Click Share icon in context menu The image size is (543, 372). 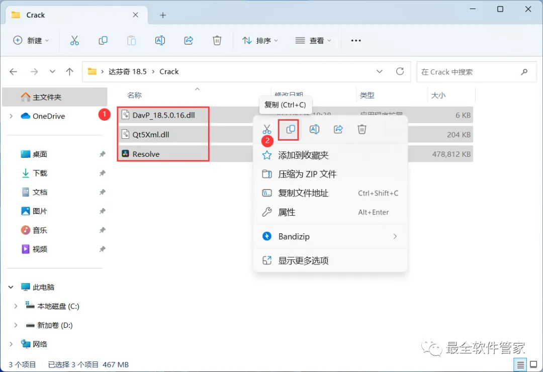point(338,130)
